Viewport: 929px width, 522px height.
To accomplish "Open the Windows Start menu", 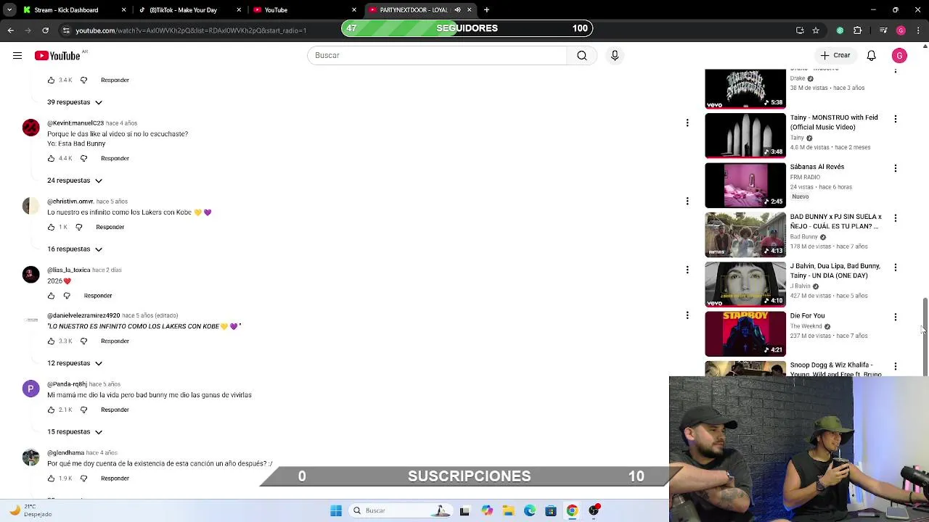I will pos(336,511).
